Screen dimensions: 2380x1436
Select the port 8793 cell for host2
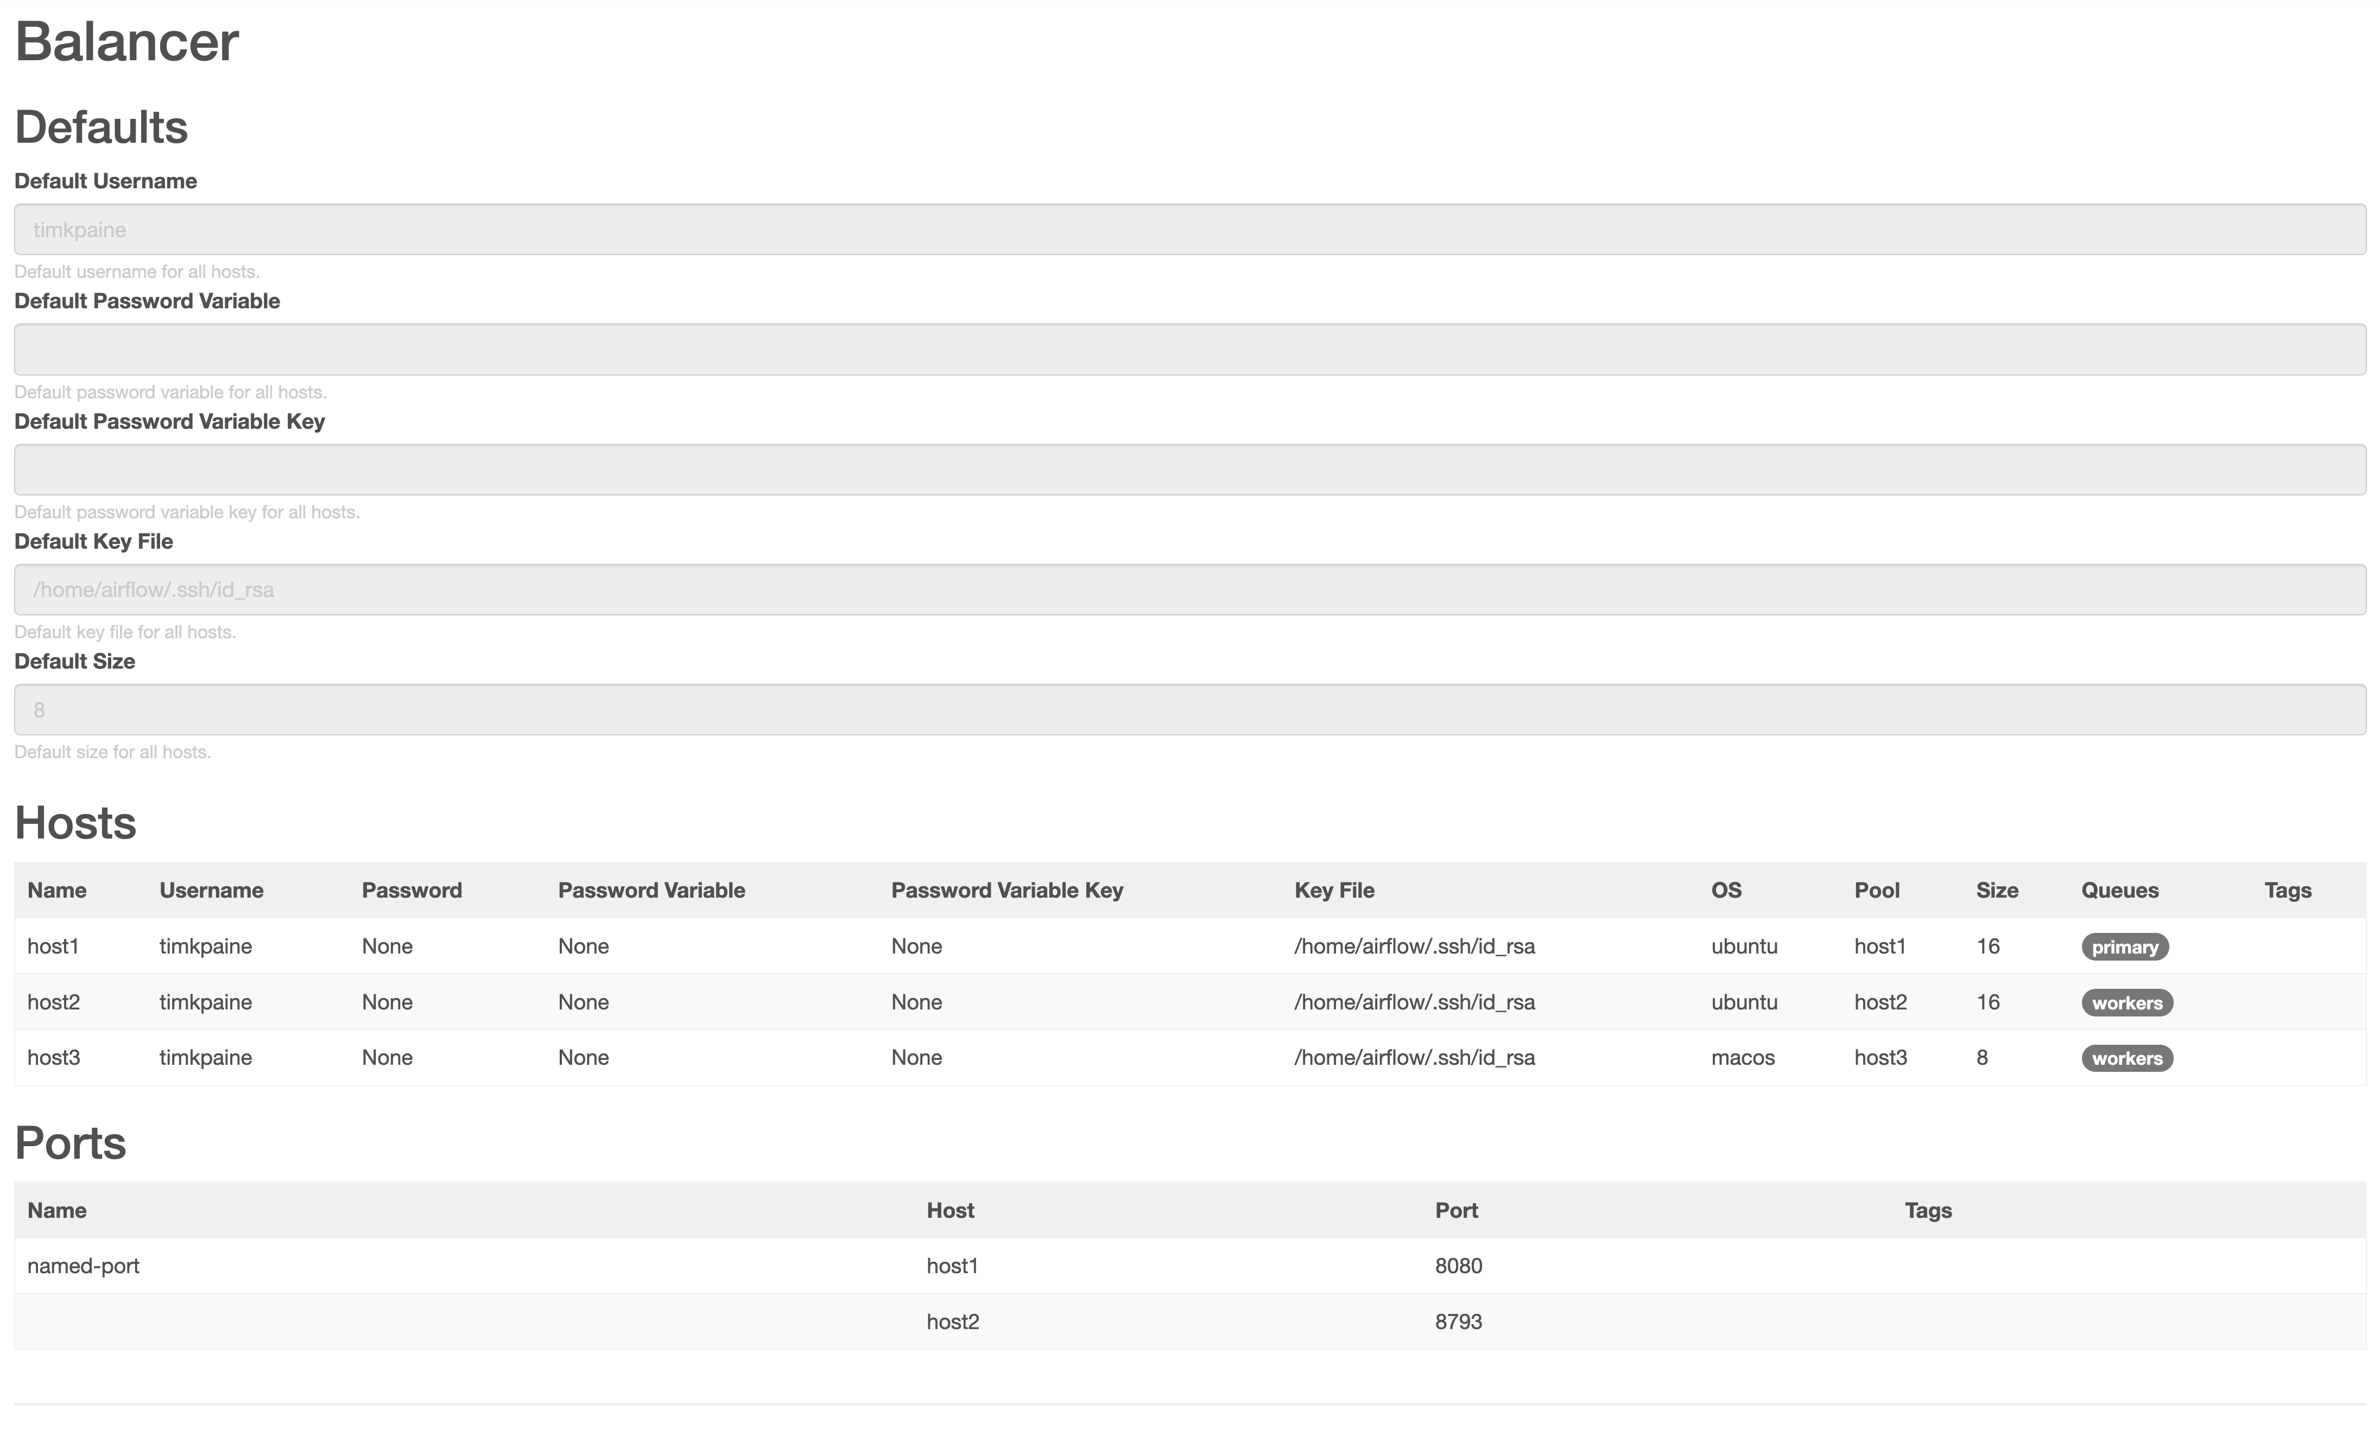(x=1459, y=1321)
